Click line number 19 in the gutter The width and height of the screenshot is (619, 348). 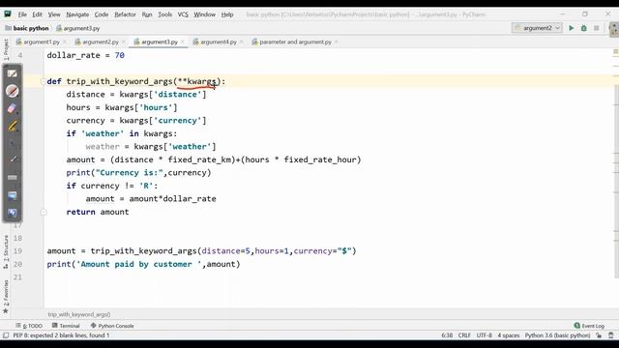tap(17, 251)
